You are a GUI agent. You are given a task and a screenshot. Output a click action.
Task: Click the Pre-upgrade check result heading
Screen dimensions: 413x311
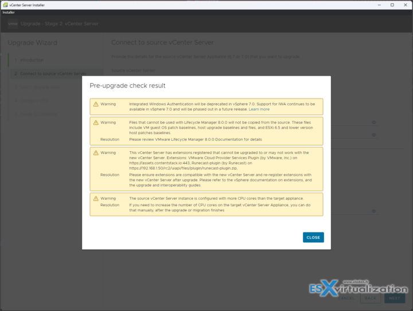pyautogui.click(x=127, y=85)
